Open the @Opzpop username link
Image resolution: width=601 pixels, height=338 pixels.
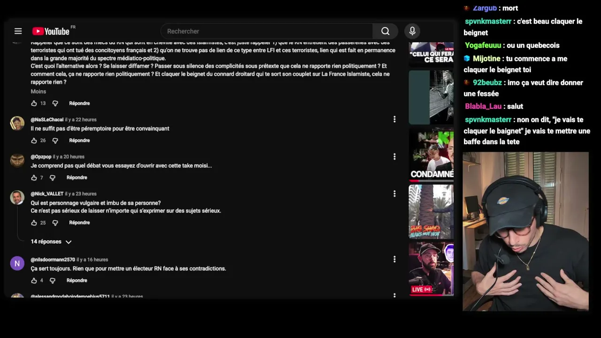pos(41,157)
